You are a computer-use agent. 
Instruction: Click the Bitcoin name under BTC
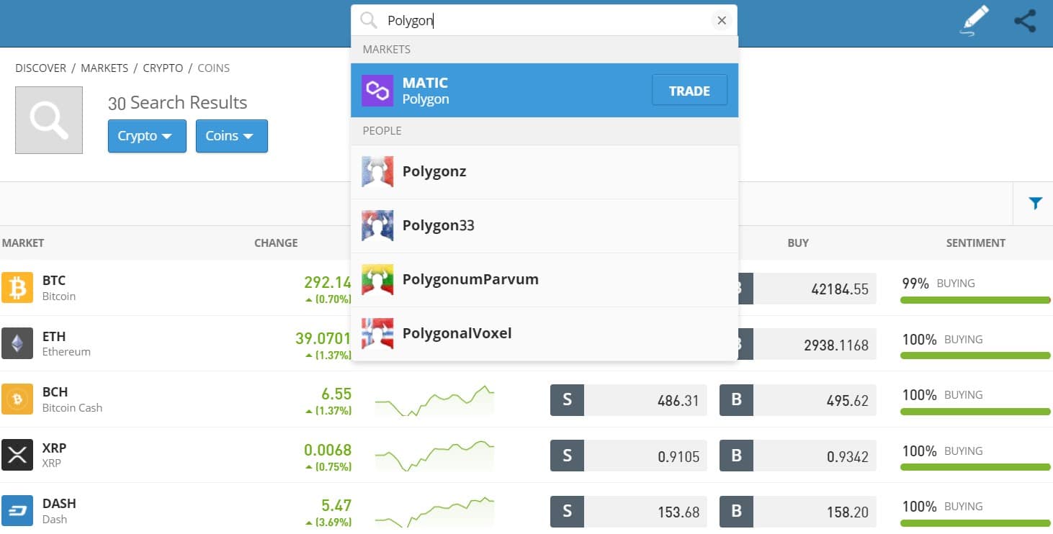tap(59, 297)
